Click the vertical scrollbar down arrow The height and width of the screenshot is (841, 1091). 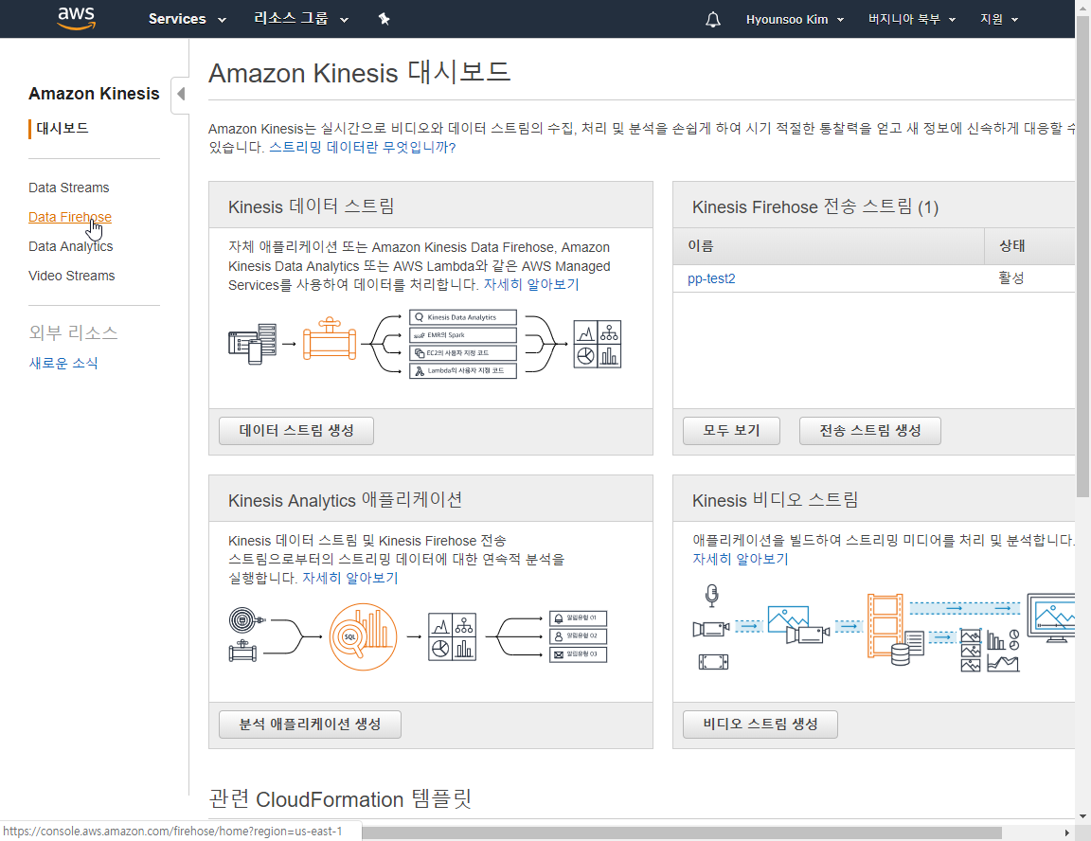pyautogui.click(x=1082, y=816)
